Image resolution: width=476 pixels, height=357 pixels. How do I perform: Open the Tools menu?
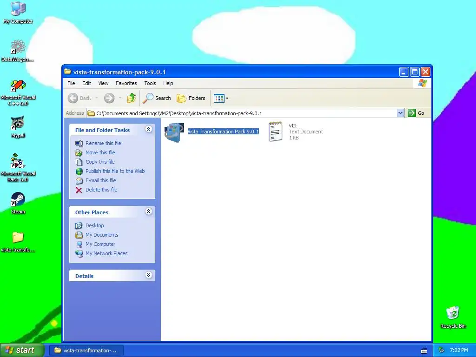click(x=150, y=83)
